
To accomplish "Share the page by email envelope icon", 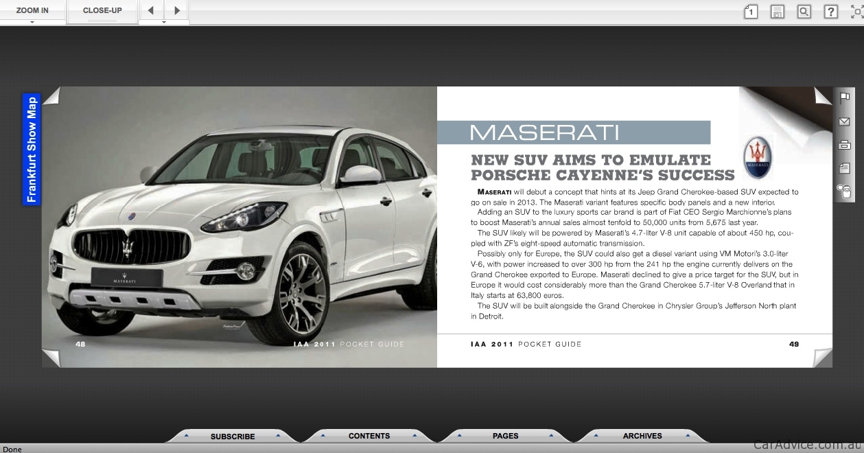I will [x=845, y=121].
